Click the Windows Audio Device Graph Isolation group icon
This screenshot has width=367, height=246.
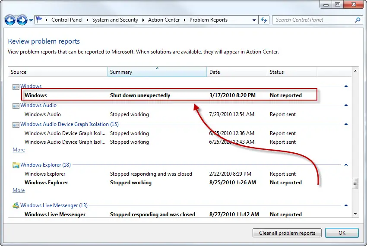[16, 125]
